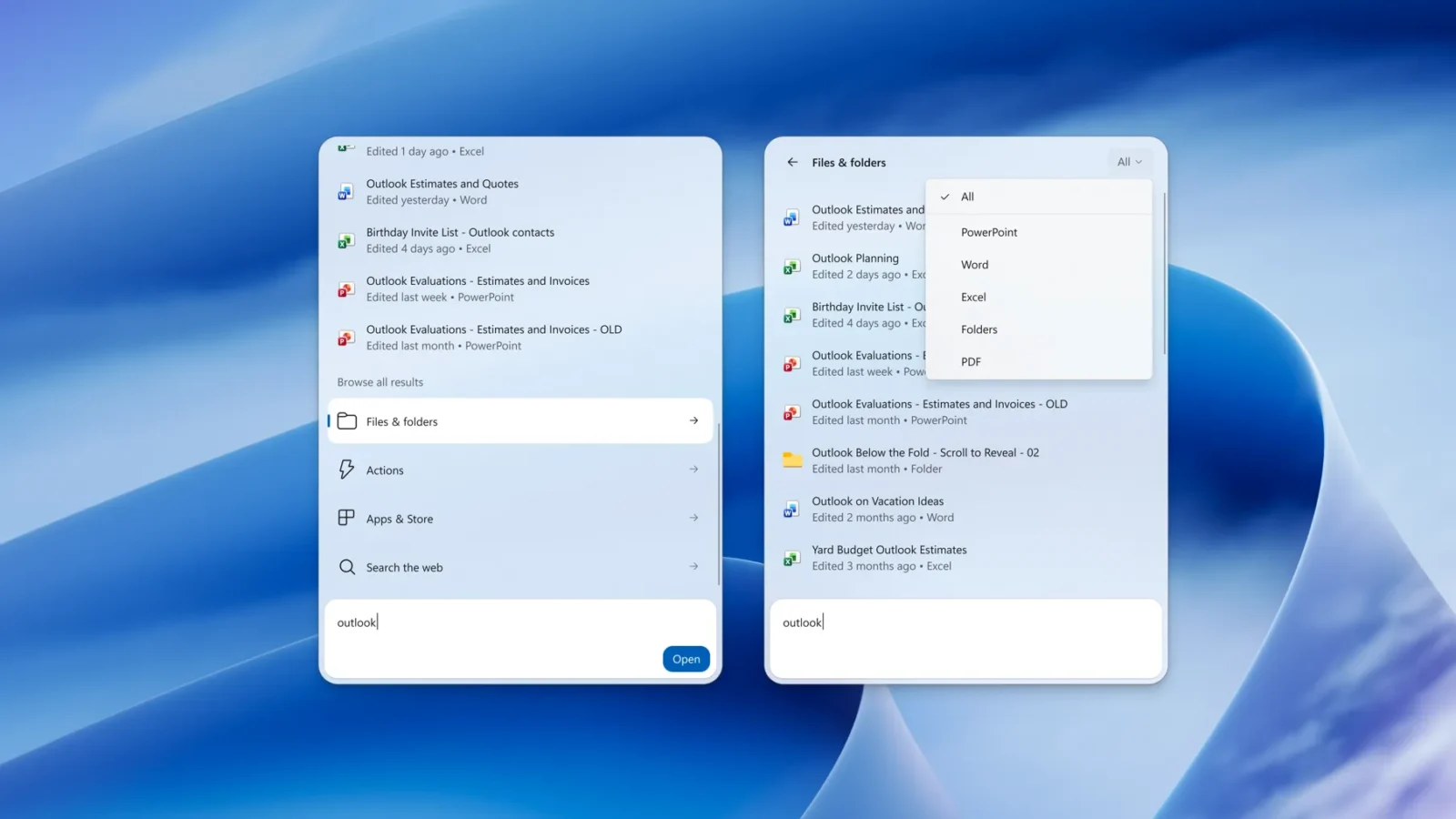Click Excel icon of Yard Budget Outlook Estimates
Image resolution: width=1456 pixels, height=819 pixels.
coord(792,558)
